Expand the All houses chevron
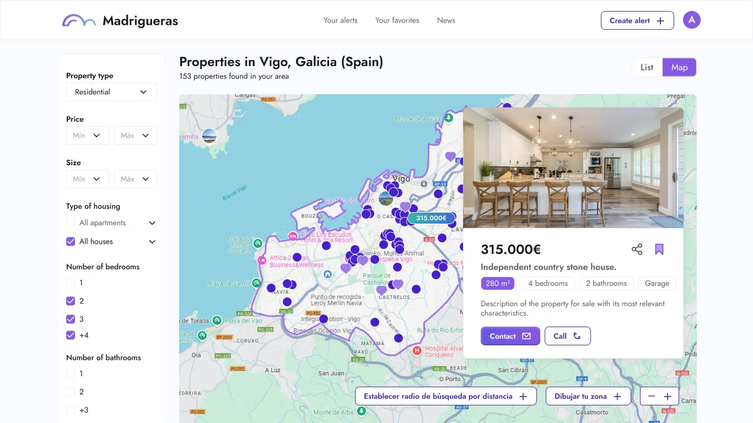The width and height of the screenshot is (753, 423). (152, 242)
